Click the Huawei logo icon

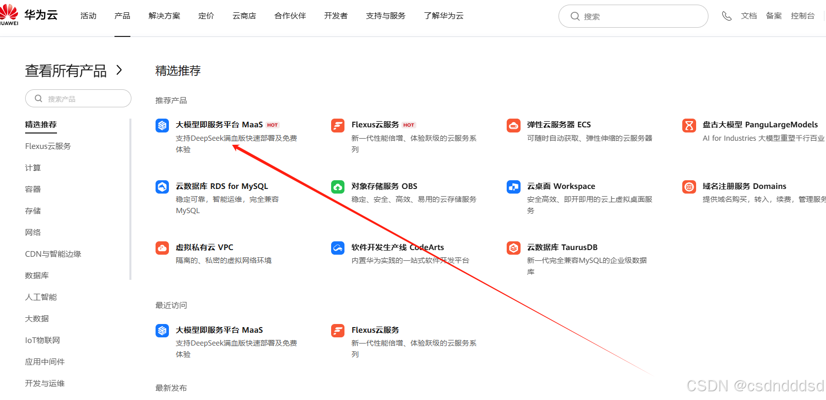coord(9,14)
